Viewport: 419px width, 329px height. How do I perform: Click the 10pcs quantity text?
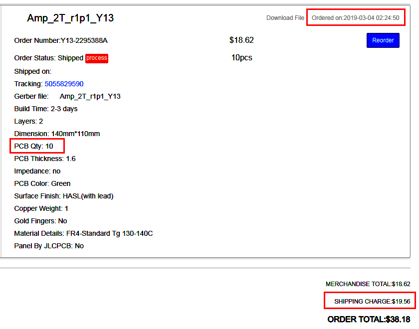point(241,58)
